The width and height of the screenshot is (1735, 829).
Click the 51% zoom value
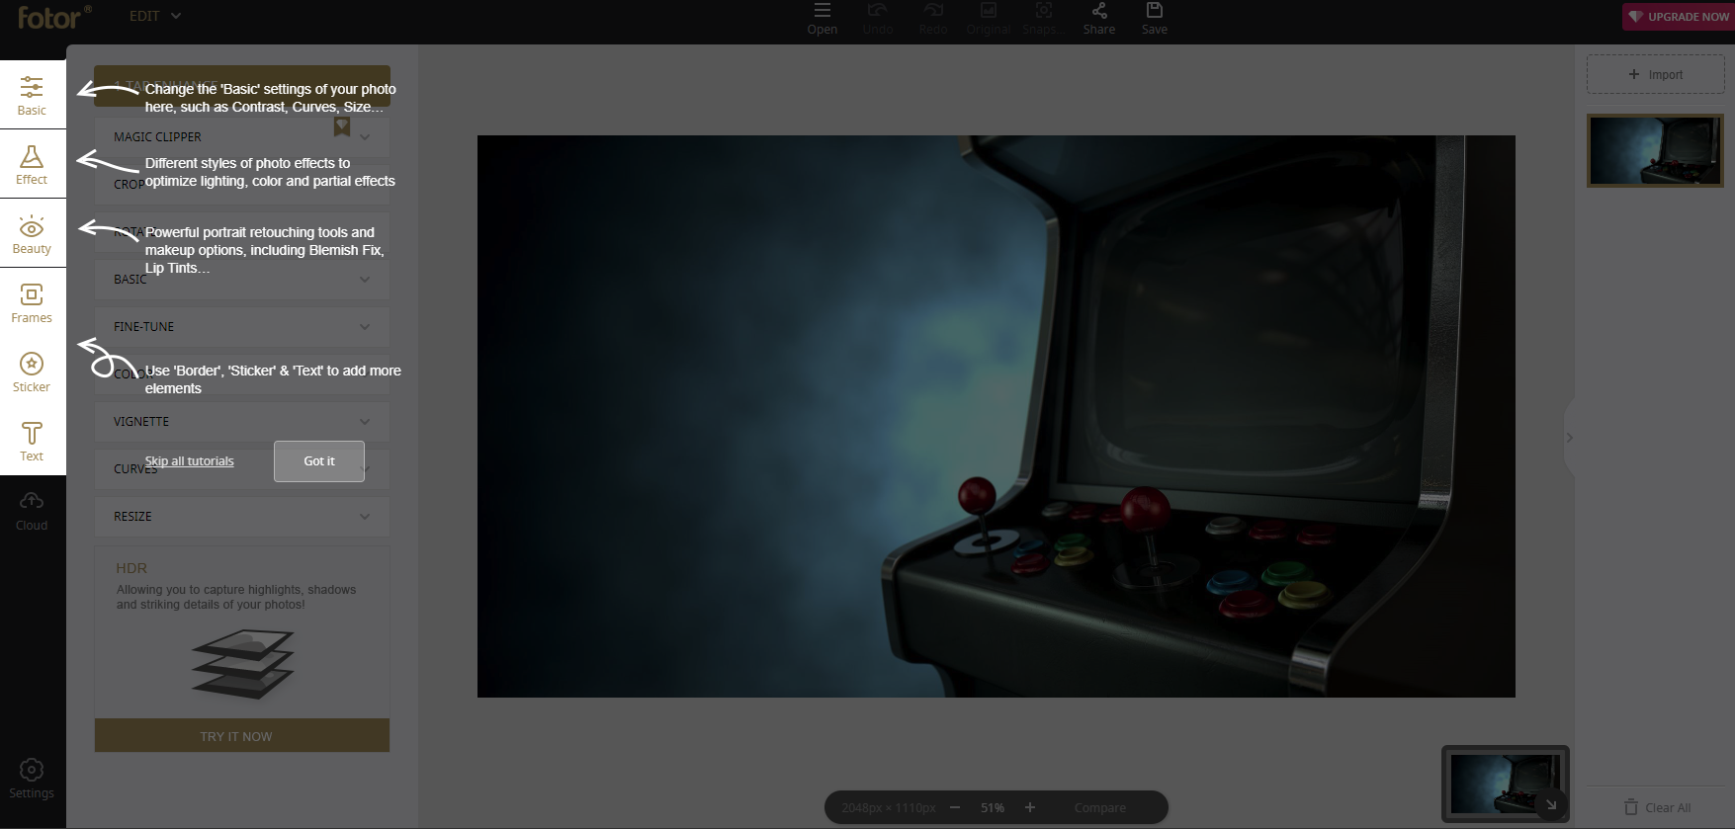pyautogui.click(x=993, y=807)
